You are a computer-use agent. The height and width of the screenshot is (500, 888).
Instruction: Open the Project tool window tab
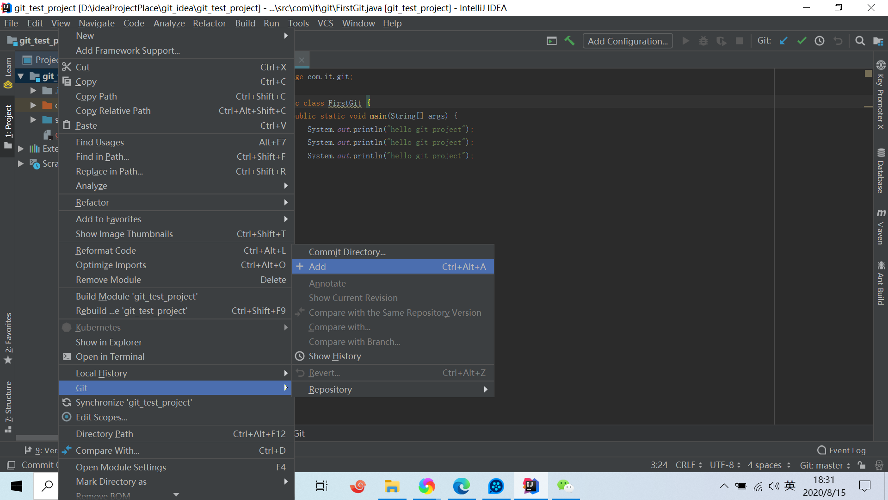coord(8,126)
